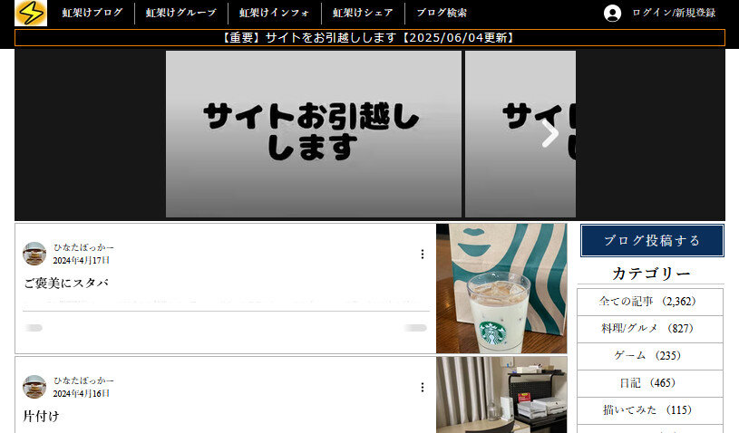Open the 虹架けグループ menu item
Viewport: 739px width, 433px height.
coord(181,13)
